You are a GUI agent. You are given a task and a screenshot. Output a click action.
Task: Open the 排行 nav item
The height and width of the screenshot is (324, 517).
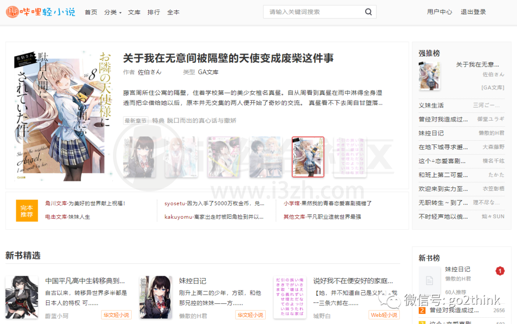click(x=154, y=12)
